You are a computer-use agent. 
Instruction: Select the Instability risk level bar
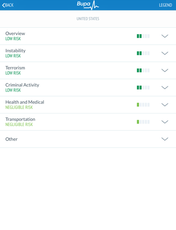143,53
